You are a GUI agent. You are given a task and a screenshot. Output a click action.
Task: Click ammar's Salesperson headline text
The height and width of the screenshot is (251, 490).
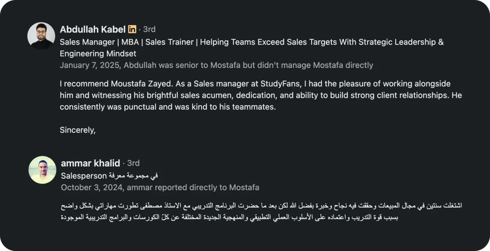coord(109,176)
